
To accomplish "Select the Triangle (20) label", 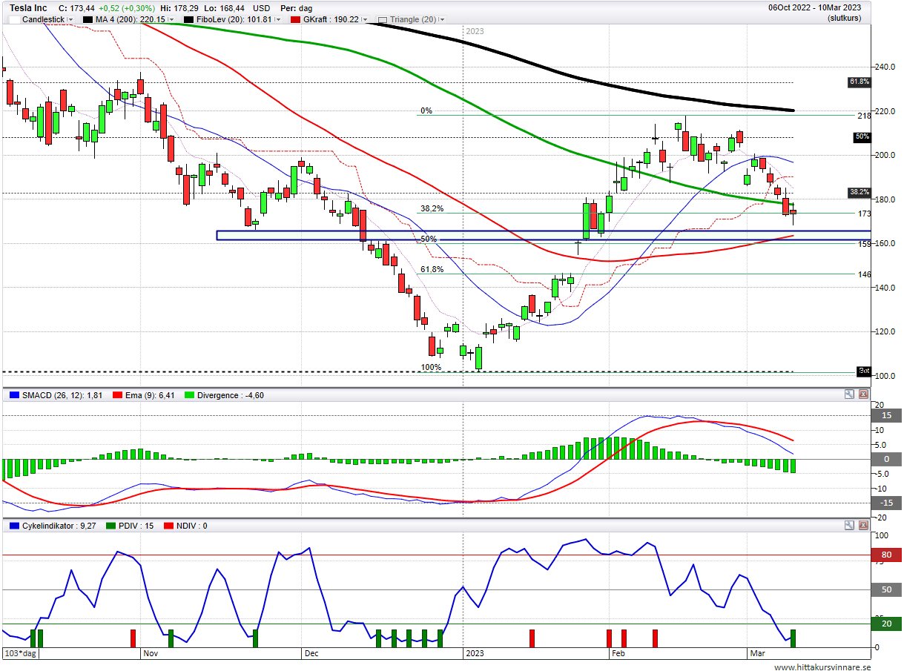I will tap(414, 19).
